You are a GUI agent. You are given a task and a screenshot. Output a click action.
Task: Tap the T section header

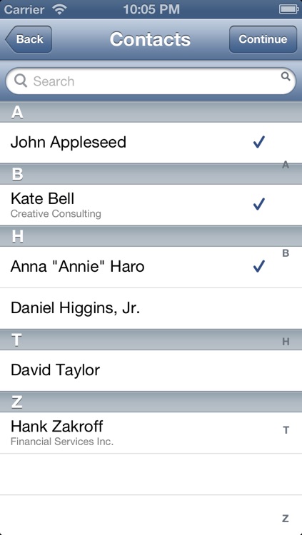tap(151, 340)
